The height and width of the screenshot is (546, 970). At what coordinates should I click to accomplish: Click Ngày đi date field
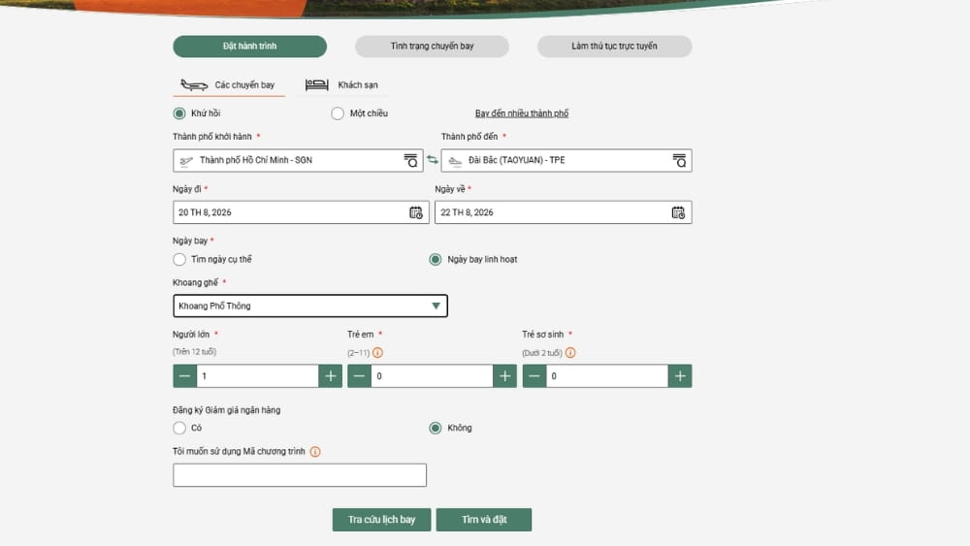point(301,212)
